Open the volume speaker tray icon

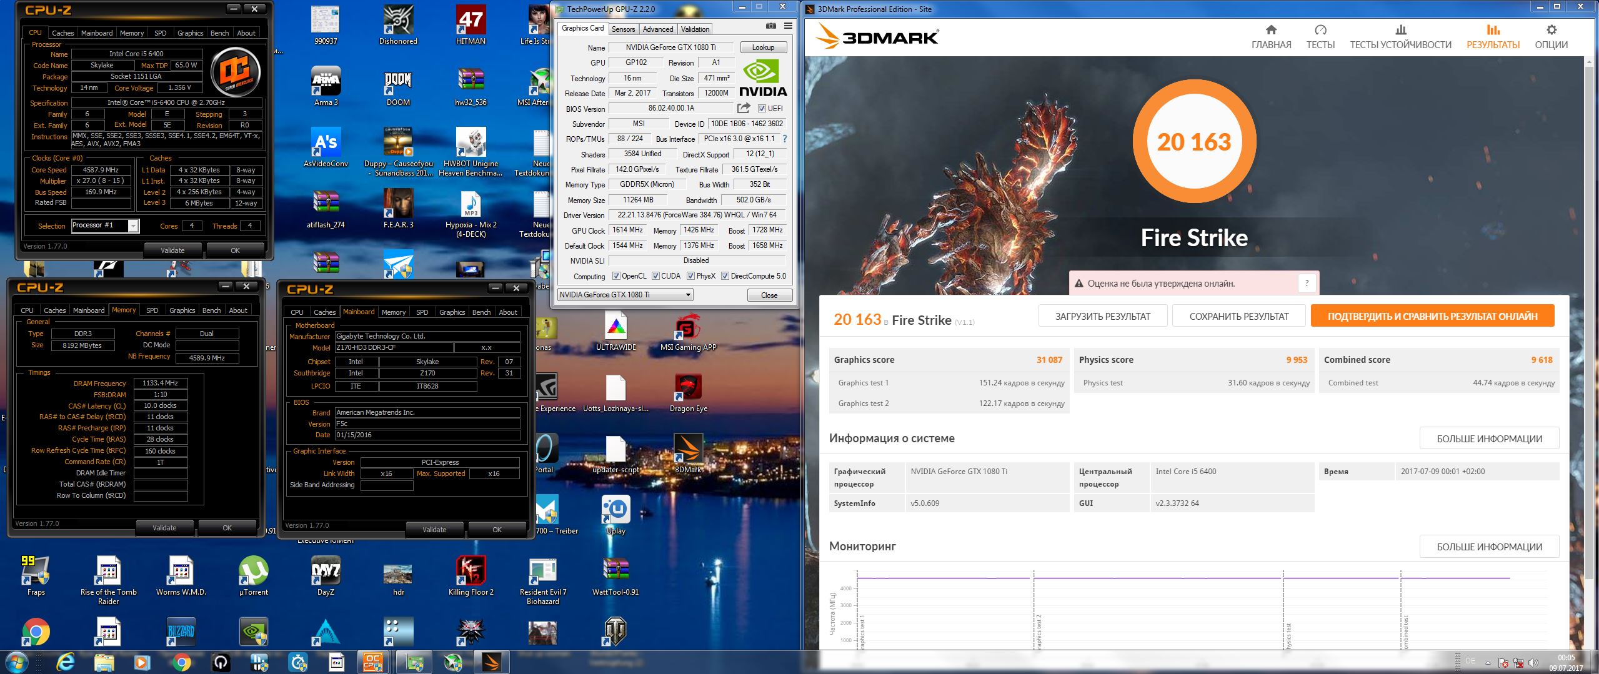coord(1533,663)
